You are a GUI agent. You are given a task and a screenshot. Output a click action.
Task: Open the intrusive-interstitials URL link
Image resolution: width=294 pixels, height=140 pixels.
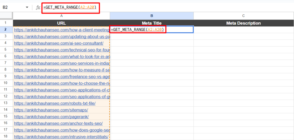pos(61,137)
